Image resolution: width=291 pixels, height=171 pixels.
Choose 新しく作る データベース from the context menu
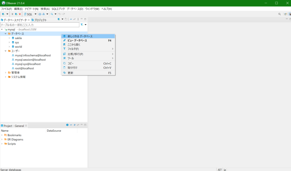[80, 36]
